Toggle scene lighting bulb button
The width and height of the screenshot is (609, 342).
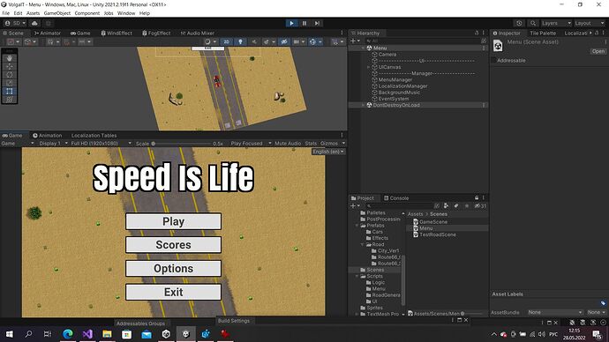[240, 42]
